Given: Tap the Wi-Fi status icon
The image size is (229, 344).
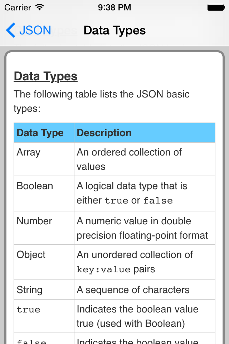Looking at the screenshot, I should (x=40, y=7).
